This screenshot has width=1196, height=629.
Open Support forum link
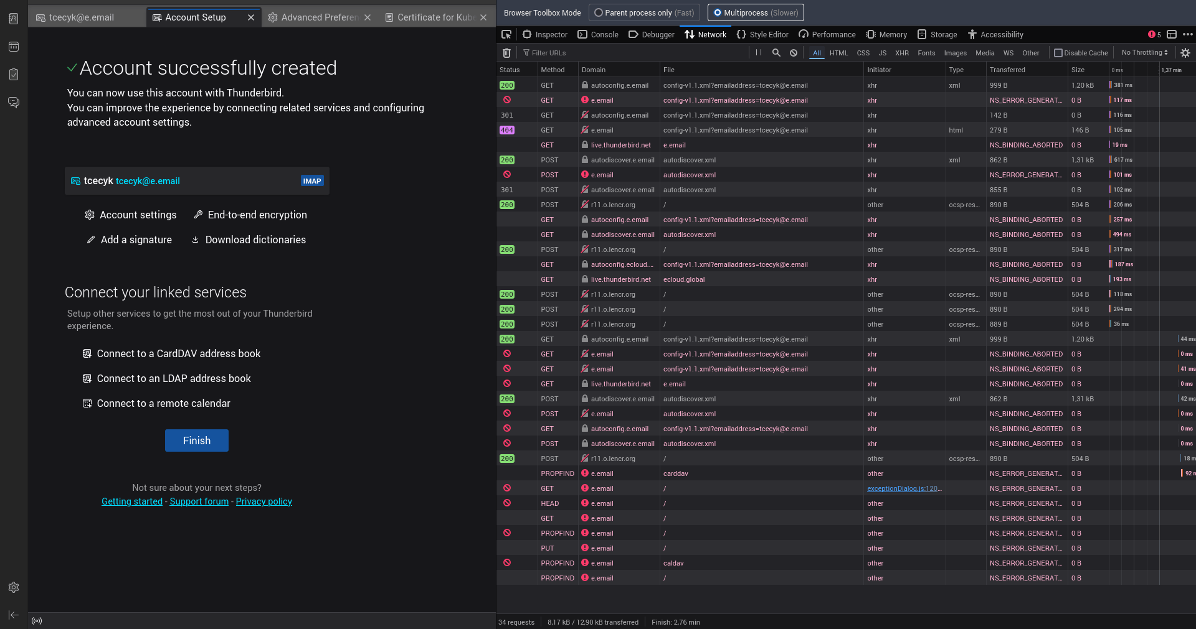pyautogui.click(x=199, y=501)
